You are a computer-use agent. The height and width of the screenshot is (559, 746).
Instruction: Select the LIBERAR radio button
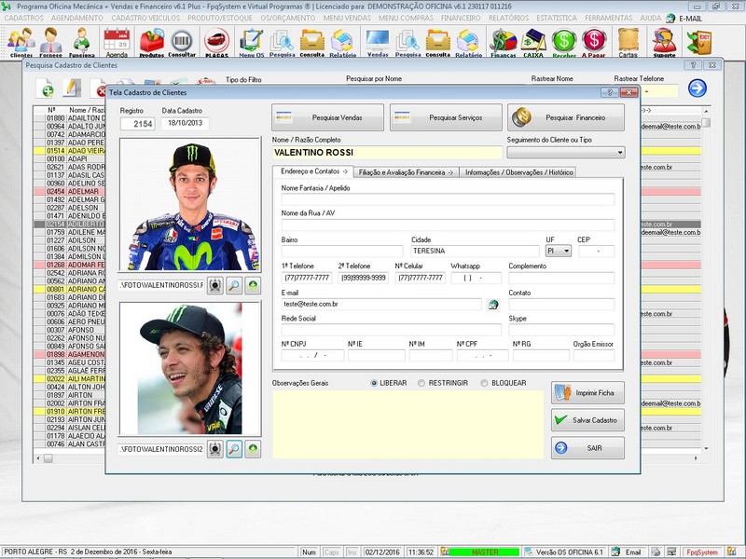pyautogui.click(x=375, y=383)
